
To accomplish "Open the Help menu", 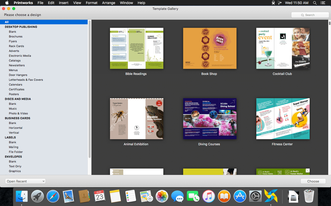I will click(x=141, y=3).
